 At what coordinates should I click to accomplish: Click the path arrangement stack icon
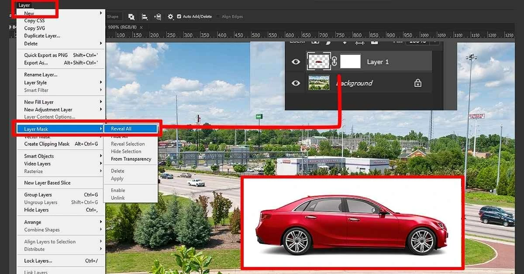[x=158, y=17]
